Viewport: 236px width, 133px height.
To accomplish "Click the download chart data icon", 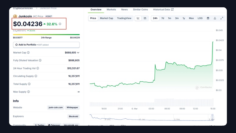I will pyautogui.click(x=215, y=18).
